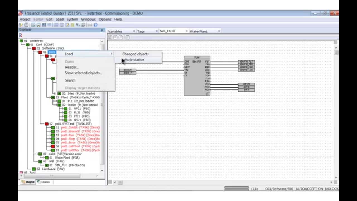357x201 pixels.
Task: Click the green icon of PL1 (FL) node
Action: (59, 101)
